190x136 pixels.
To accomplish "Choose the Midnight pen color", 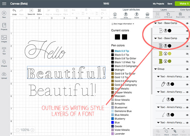I will (x=119, y=70).
